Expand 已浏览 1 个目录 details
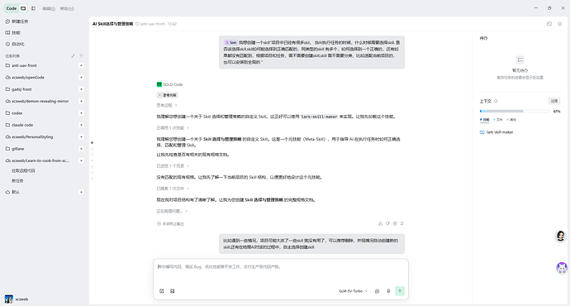 [173, 166]
